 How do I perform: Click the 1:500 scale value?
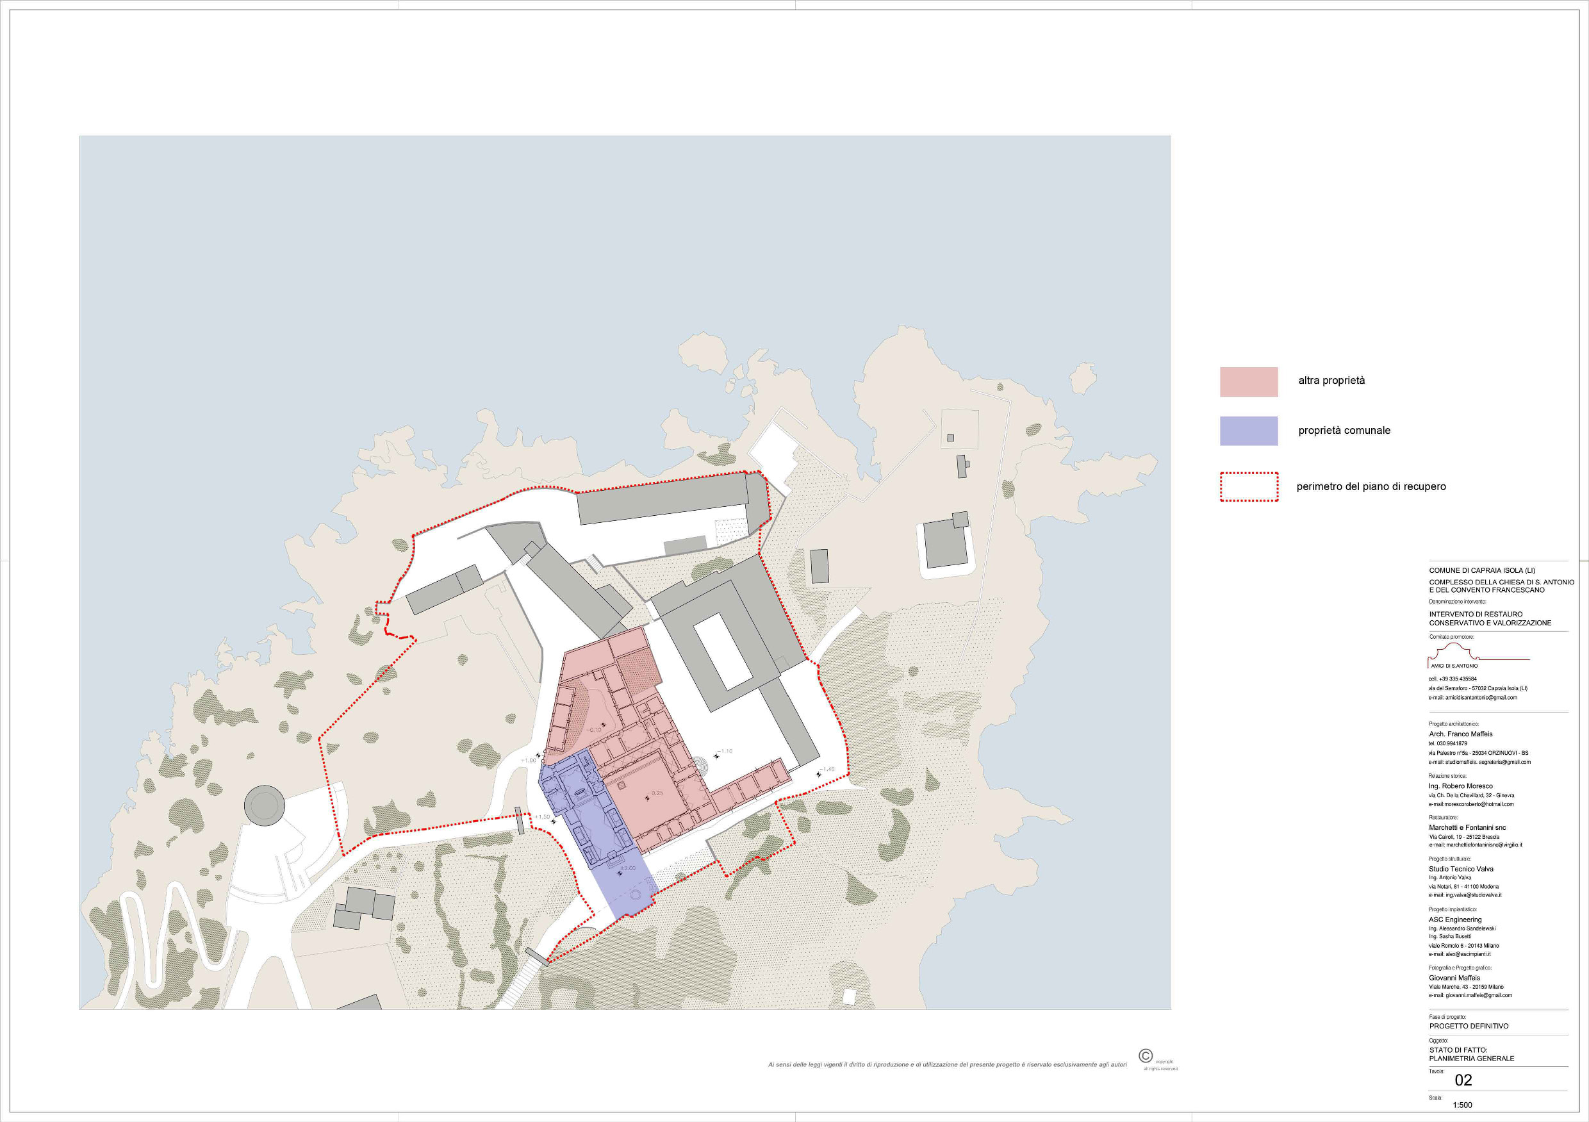1462,1105
